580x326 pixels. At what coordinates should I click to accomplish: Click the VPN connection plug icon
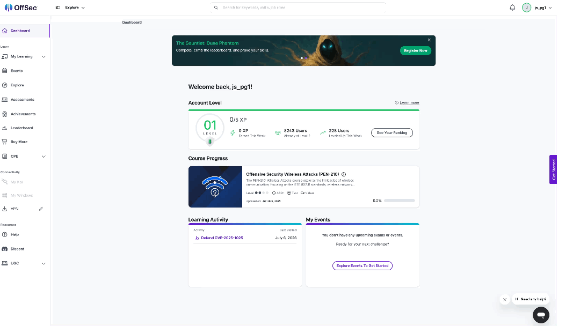pyautogui.click(x=41, y=209)
